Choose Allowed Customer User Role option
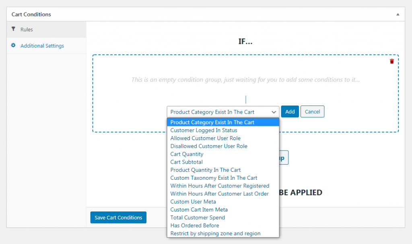The height and width of the screenshot is (244, 412). pyautogui.click(x=223, y=138)
